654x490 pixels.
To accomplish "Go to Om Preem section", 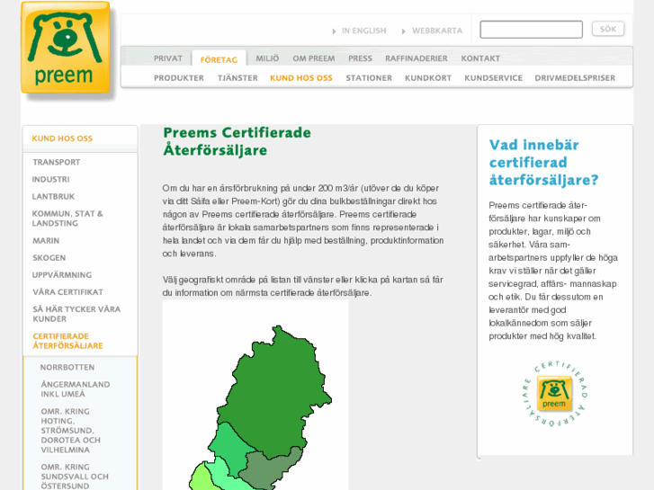I will click(314, 58).
